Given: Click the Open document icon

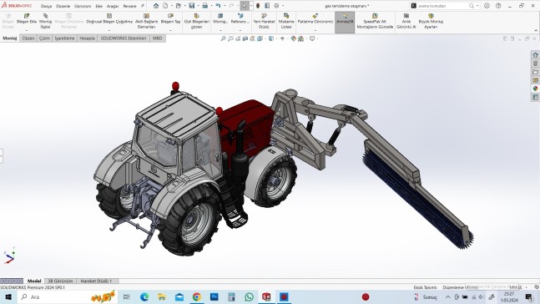Looking at the screenshot, I should point(179,6).
